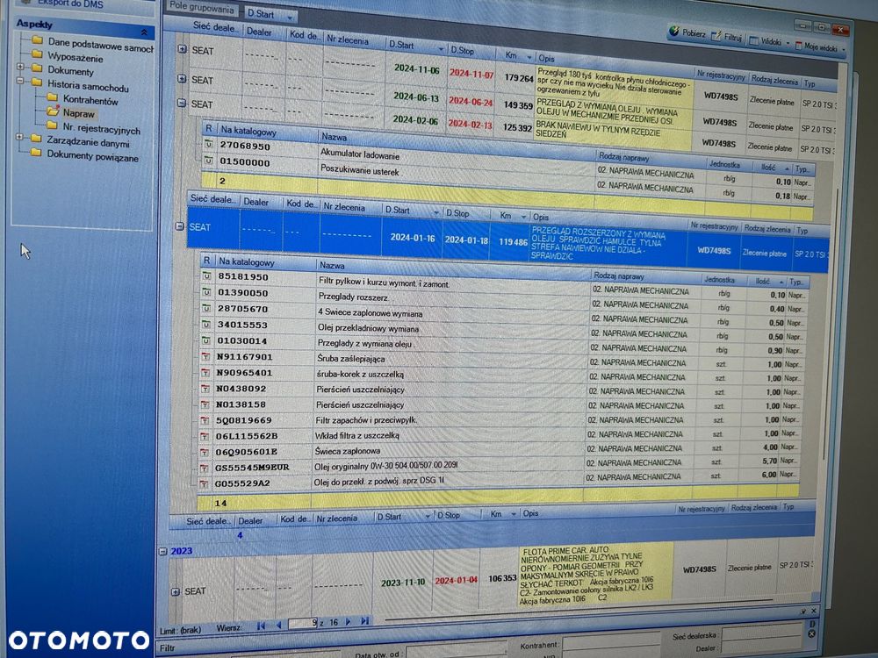This screenshot has width=878, height=658.
Task: Select the Wyposażenie folder
Action: pyautogui.click(x=68, y=57)
